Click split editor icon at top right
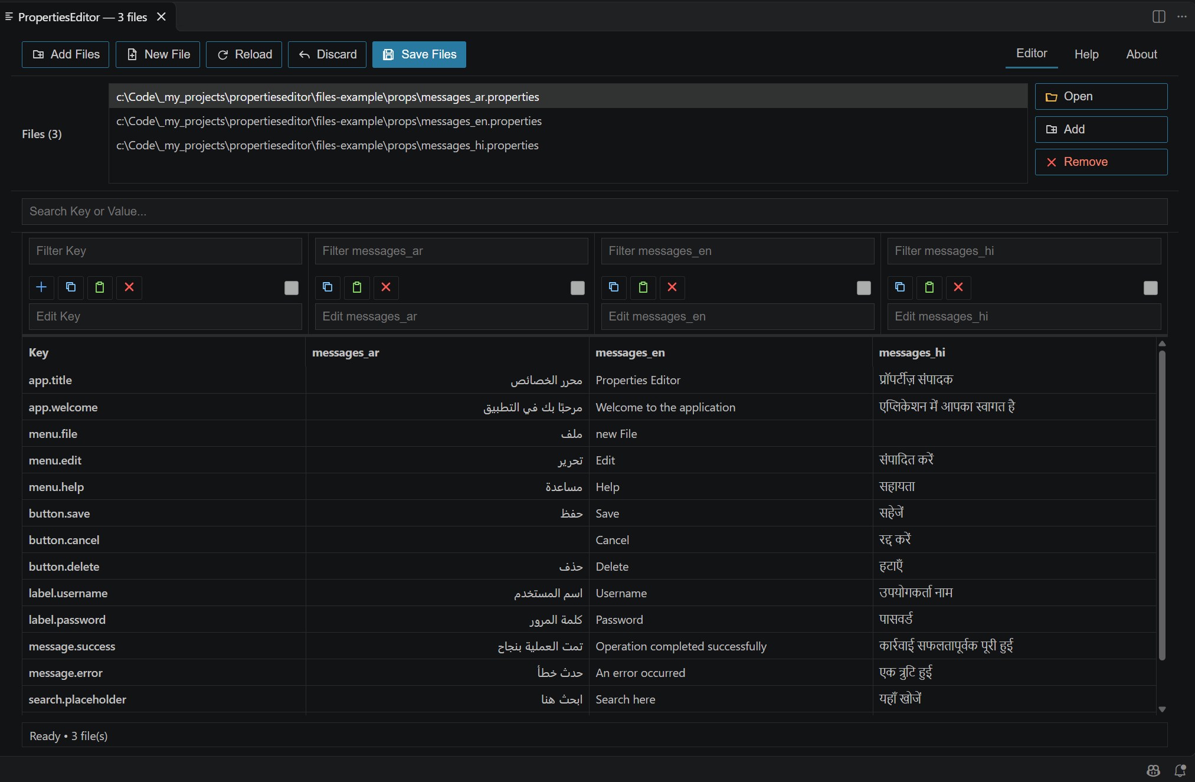 pyautogui.click(x=1159, y=17)
